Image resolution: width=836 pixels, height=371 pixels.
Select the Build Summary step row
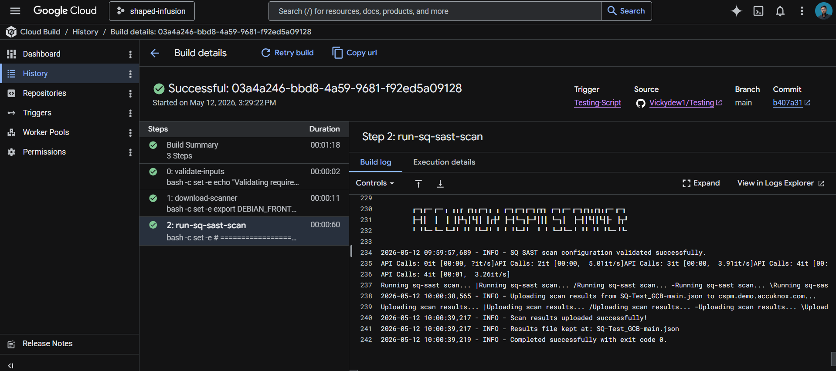[x=244, y=150]
